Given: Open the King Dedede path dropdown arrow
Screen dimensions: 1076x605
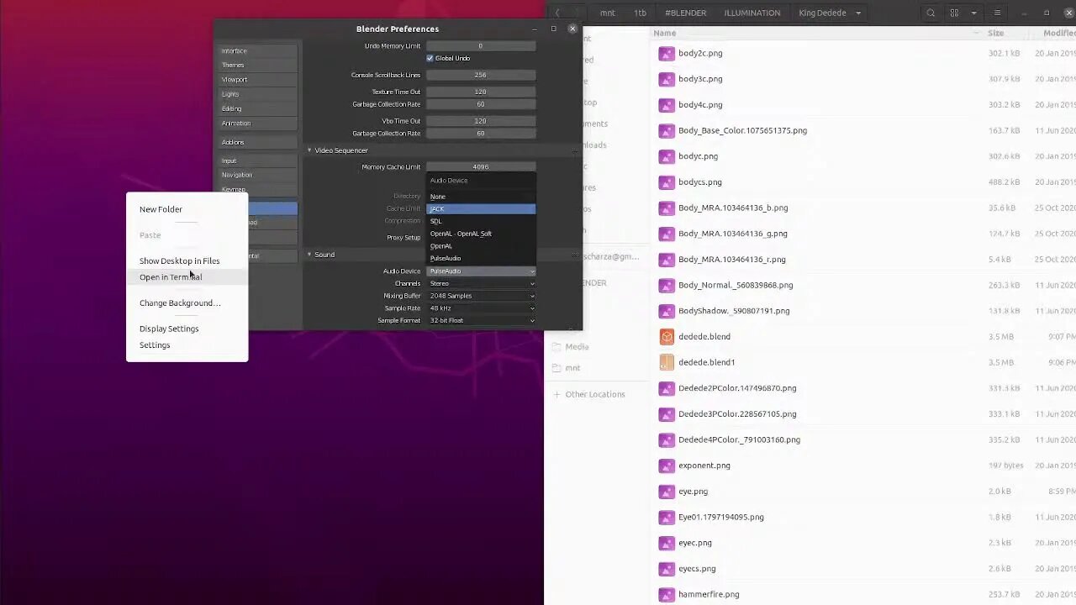Looking at the screenshot, I should point(858,13).
